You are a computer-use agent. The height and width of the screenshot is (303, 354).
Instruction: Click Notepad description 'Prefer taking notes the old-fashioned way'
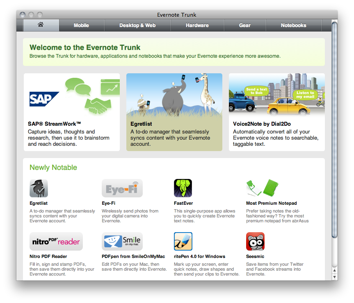277,216
